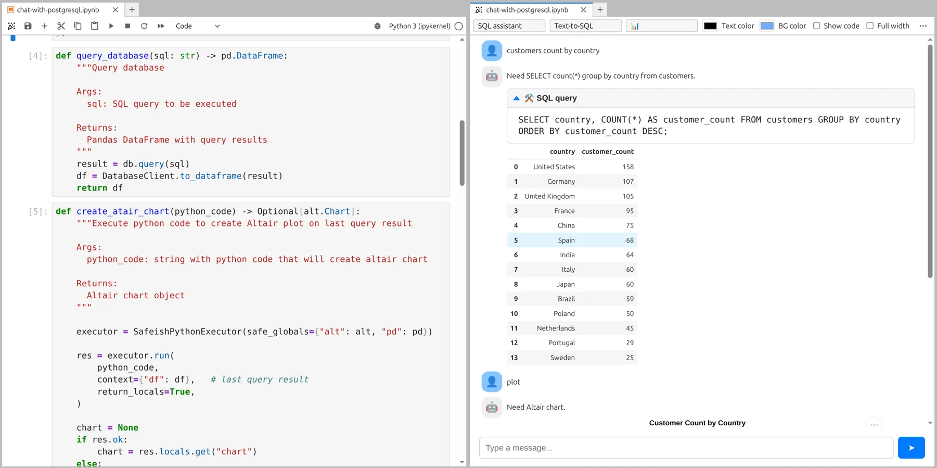Screen dimensions: 937x468
Task: Insert a new cell with plus icon
Action: click(45, 26)
